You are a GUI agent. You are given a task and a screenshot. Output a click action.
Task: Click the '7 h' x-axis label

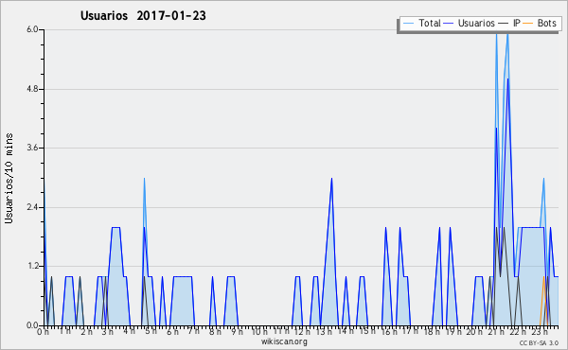[193, 331]
